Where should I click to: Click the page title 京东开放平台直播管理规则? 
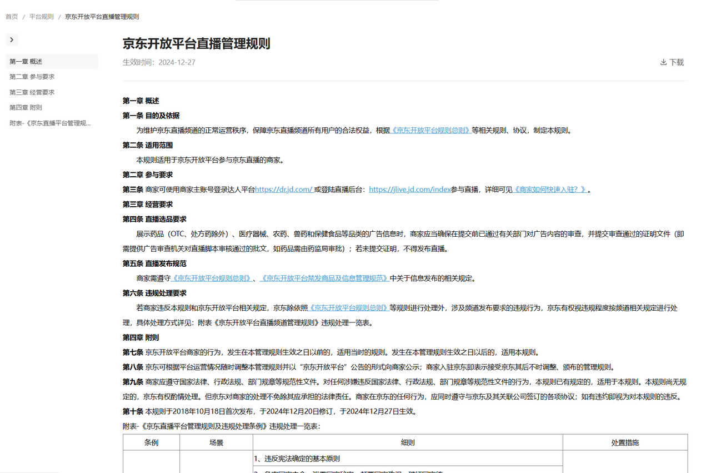pos(197,44)
